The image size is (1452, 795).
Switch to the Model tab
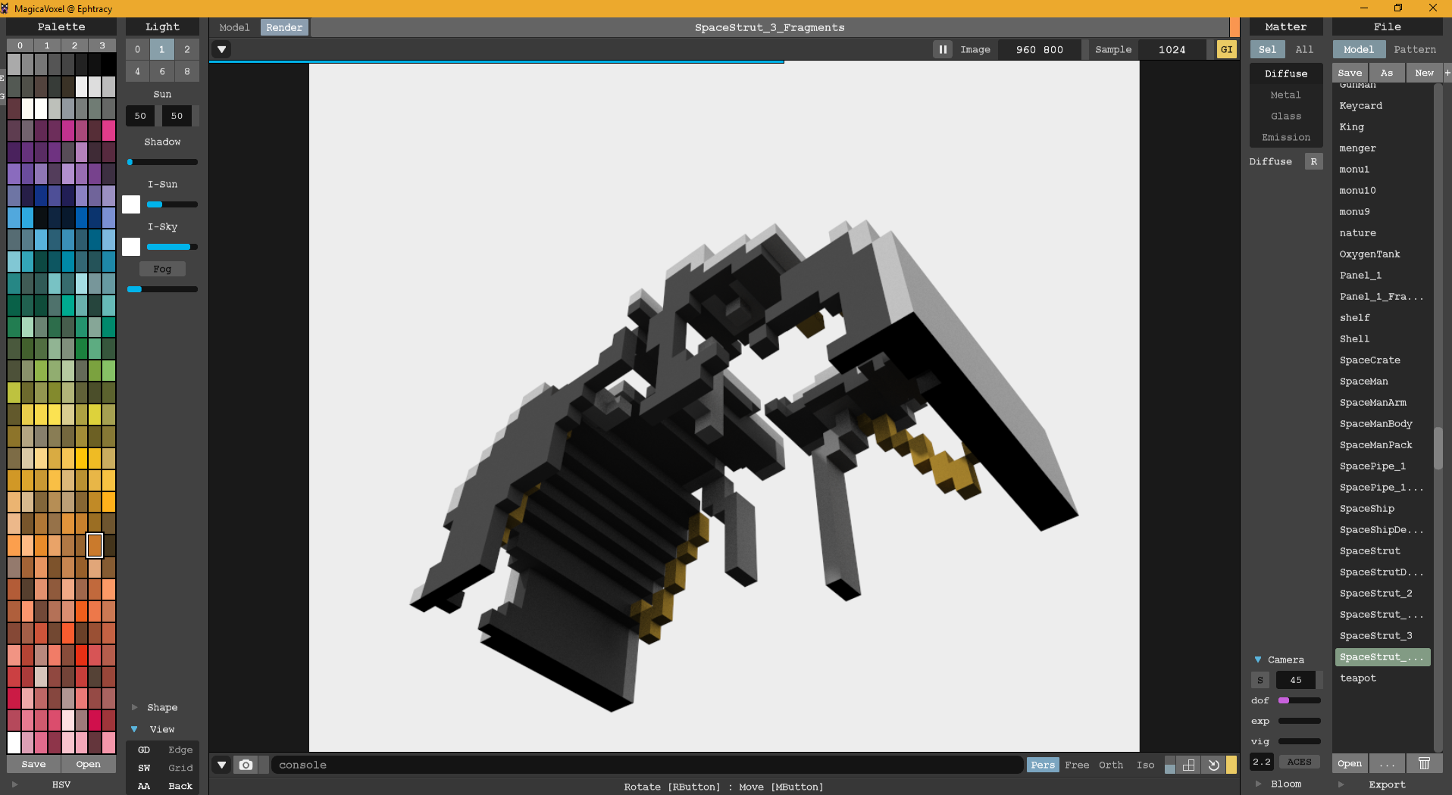pos(234,27)
